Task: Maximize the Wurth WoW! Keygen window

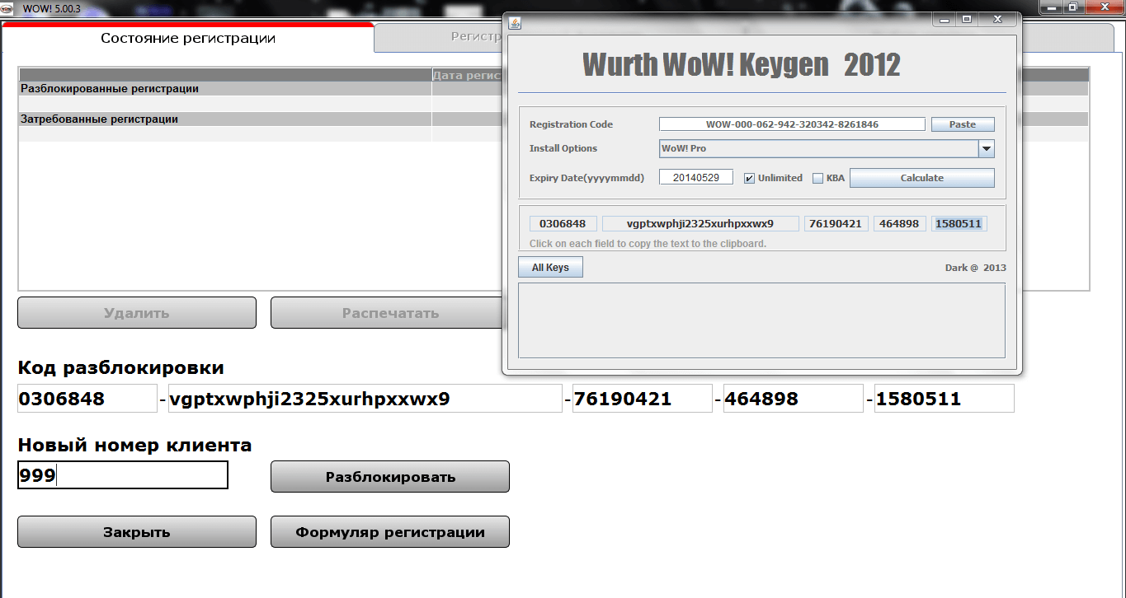Action: (967, 19)
